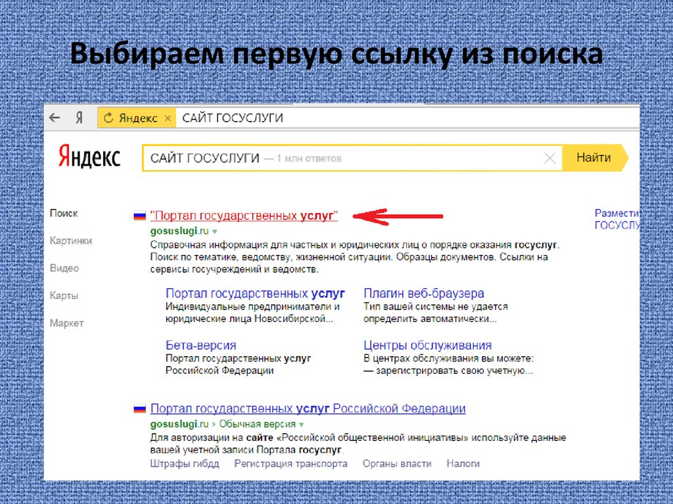The width and height of the screenshot is (673, 504).
Task: Click the reload icon on Яндекс tab
Action: pos(108,118)
